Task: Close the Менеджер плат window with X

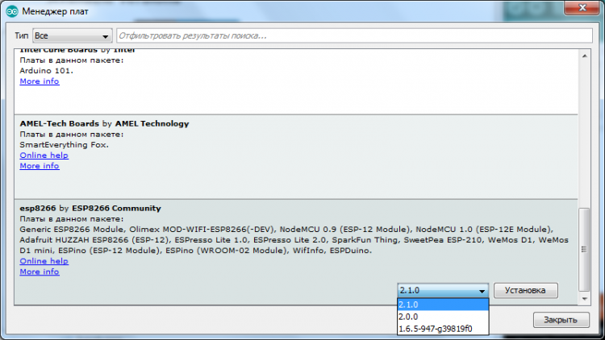Action: [x=582, y=8]
